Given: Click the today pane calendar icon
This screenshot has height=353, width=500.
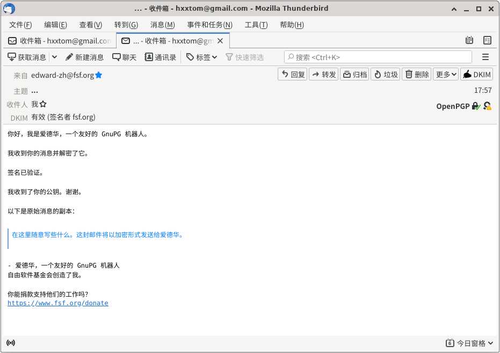Looking at the screenshot, I should pyautogui.click(x=450, y=343).
